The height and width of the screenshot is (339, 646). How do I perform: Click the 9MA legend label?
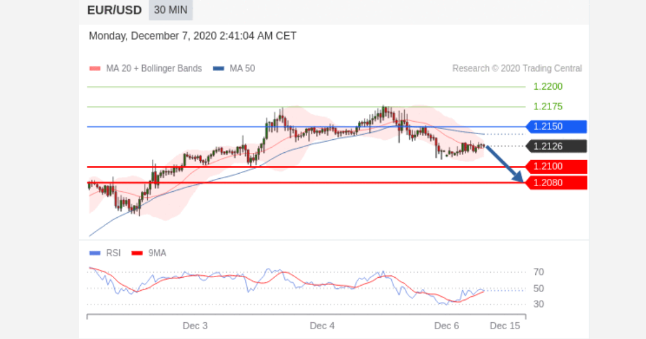tap(157, 253)
